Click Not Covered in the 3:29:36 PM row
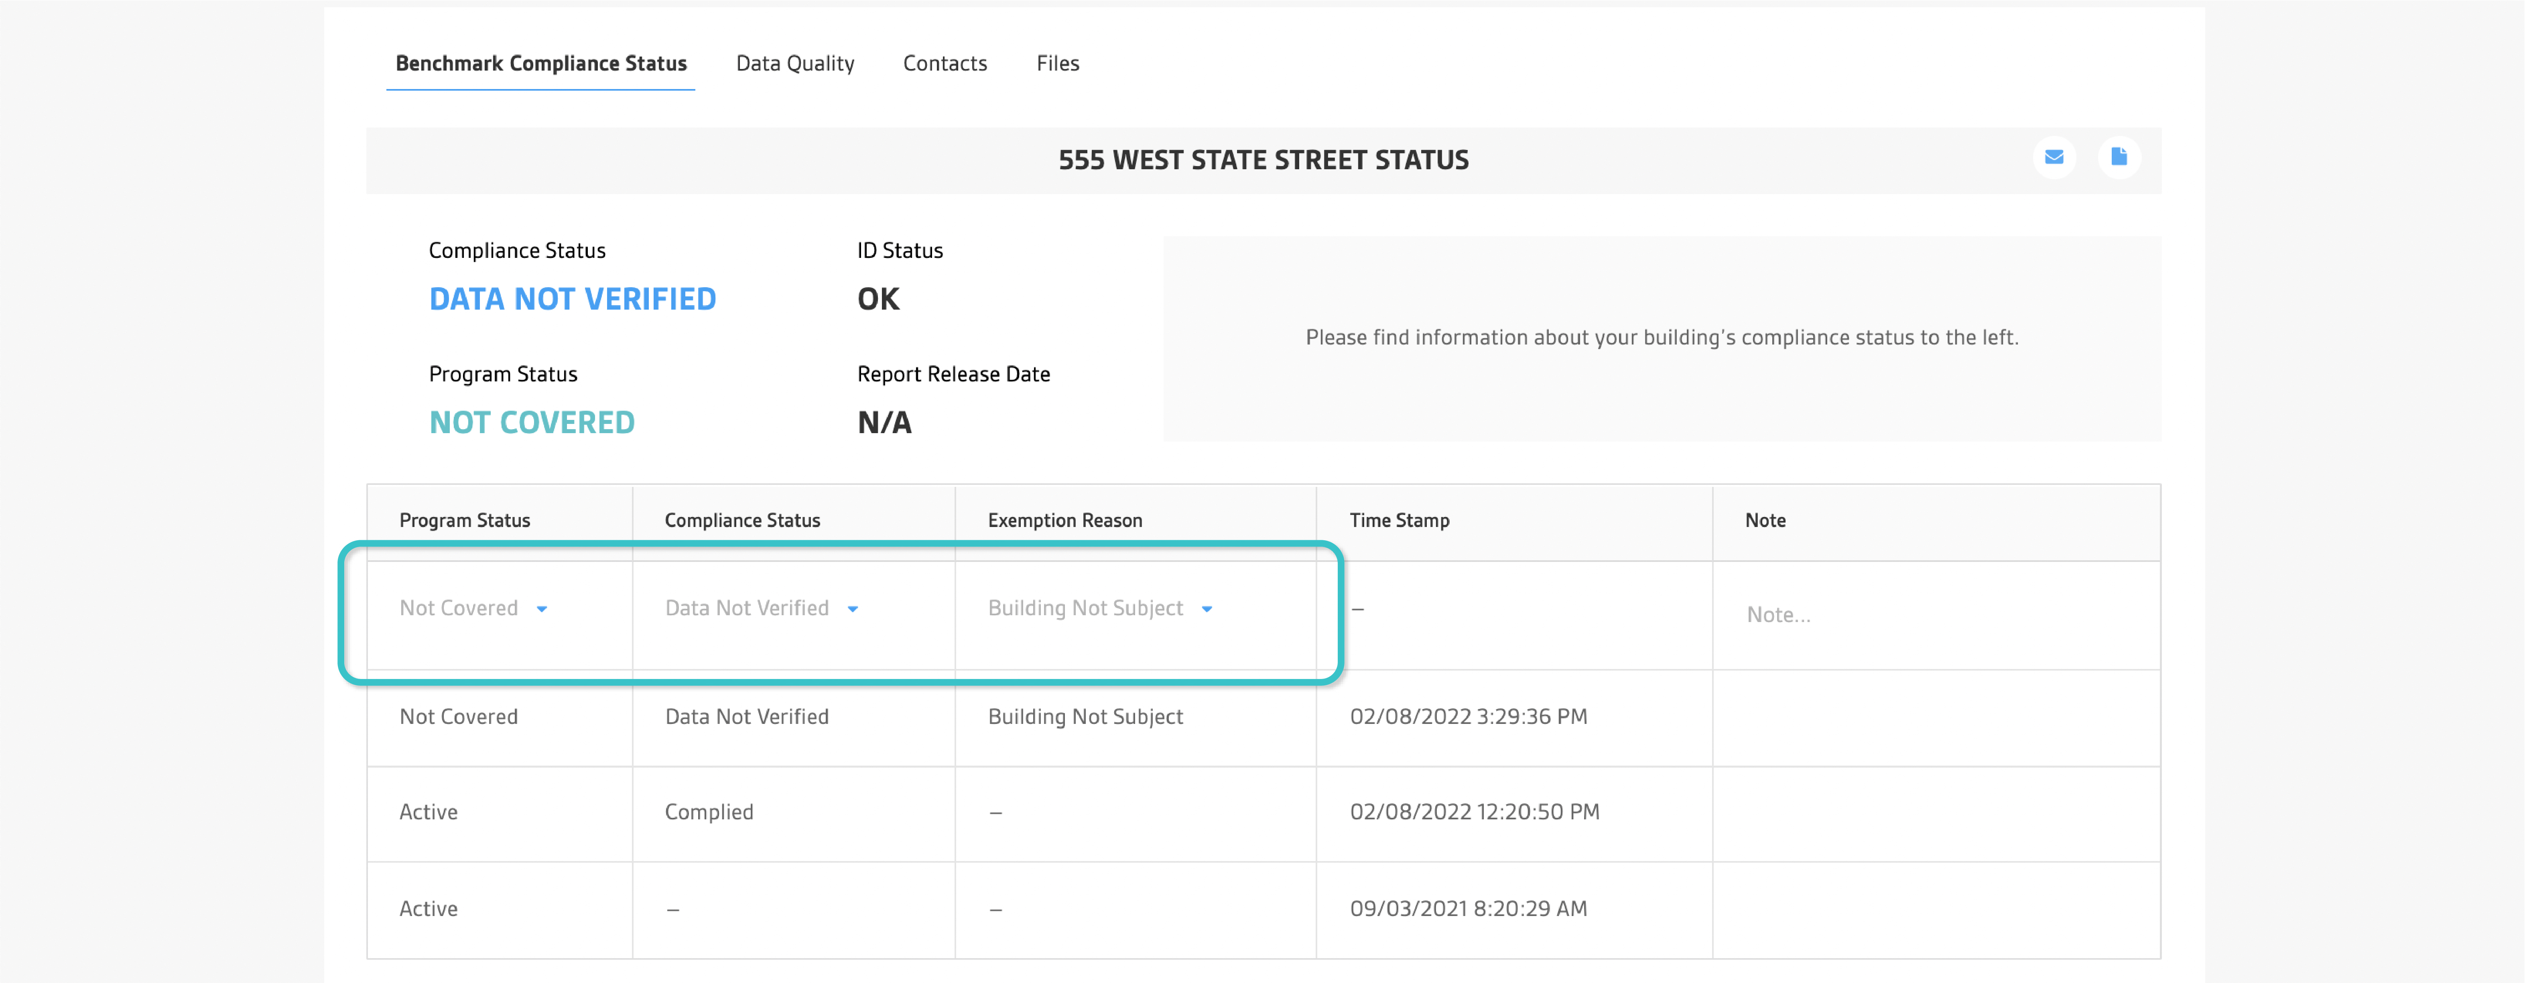 click(x=459, y=717)
